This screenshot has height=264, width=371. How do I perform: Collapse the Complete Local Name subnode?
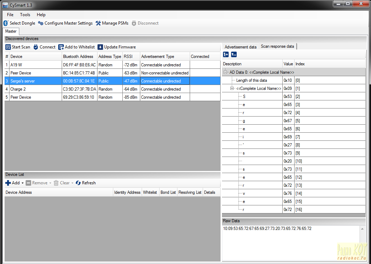(232, 88)
